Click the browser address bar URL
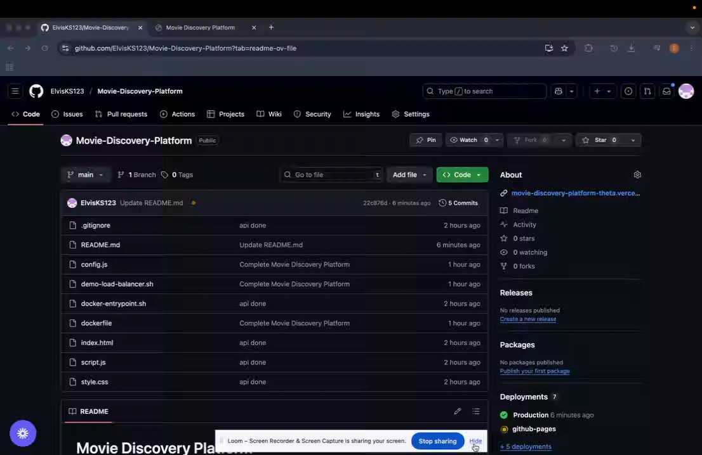 pyautogui.click(x=185, y=48)
